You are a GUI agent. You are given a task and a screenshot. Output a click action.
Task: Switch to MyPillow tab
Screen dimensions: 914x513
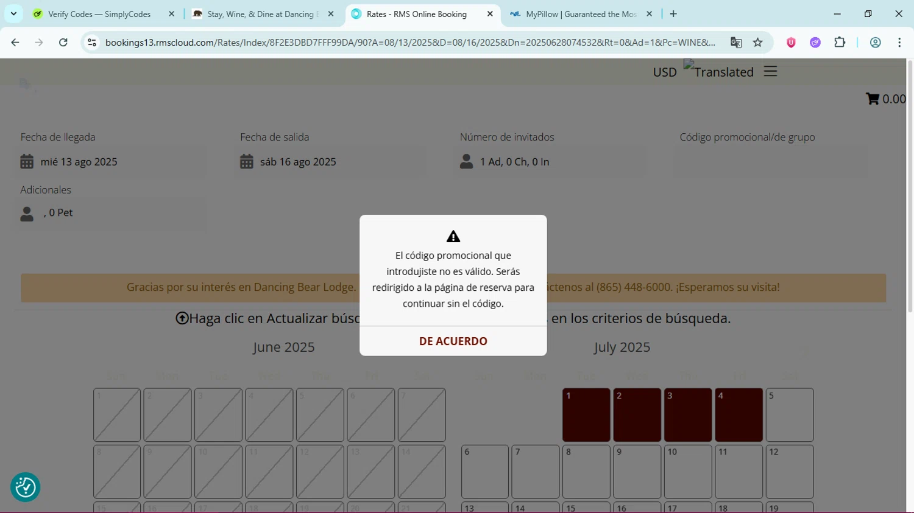(x=581, y=14)
